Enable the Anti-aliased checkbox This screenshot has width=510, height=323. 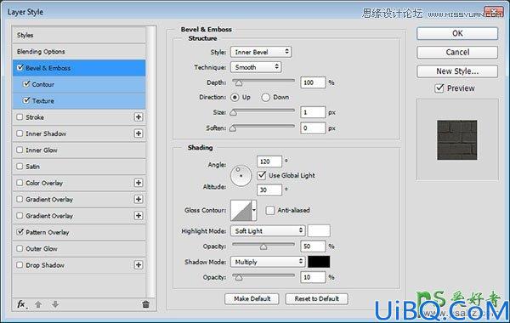pos(270,210)
